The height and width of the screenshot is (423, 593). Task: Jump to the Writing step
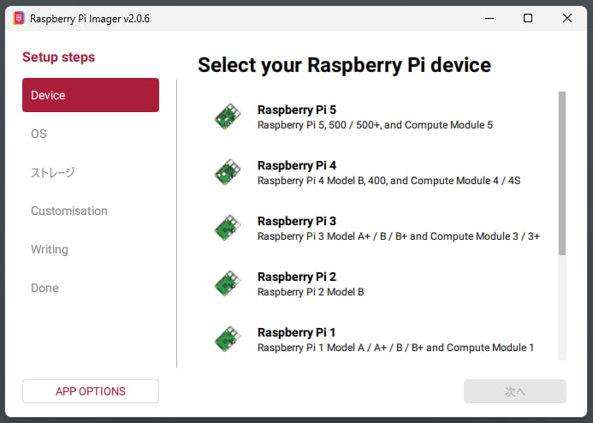[50, 249]
